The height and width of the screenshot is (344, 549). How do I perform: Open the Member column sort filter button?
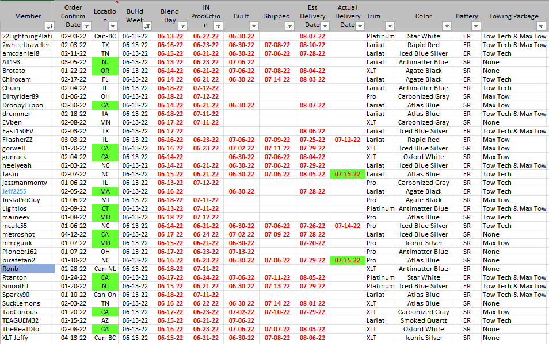click(x=49, y=26)
